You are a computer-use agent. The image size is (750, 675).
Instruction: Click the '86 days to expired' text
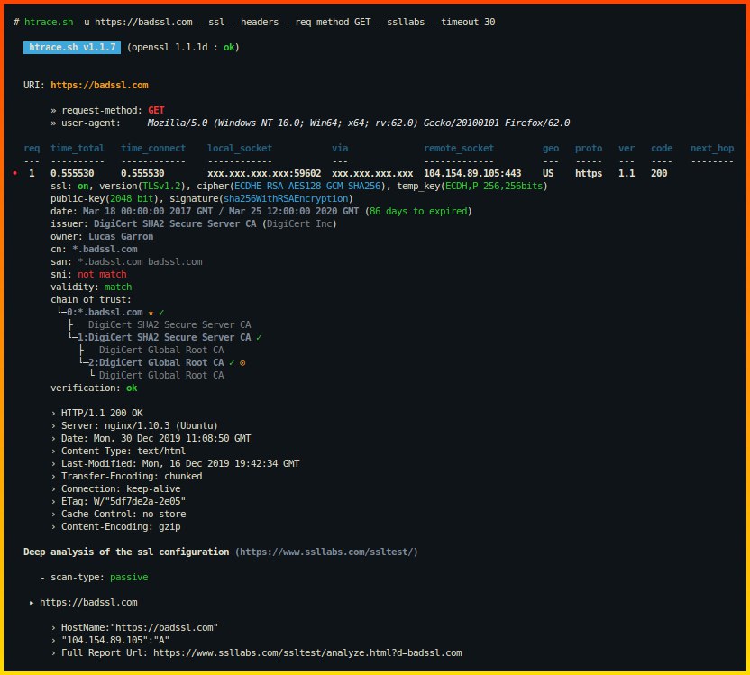[x=418, y=211]
